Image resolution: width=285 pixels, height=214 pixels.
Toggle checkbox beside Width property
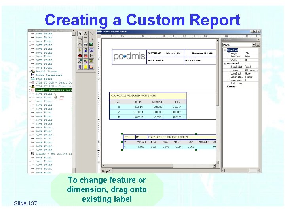click(229, 60)
